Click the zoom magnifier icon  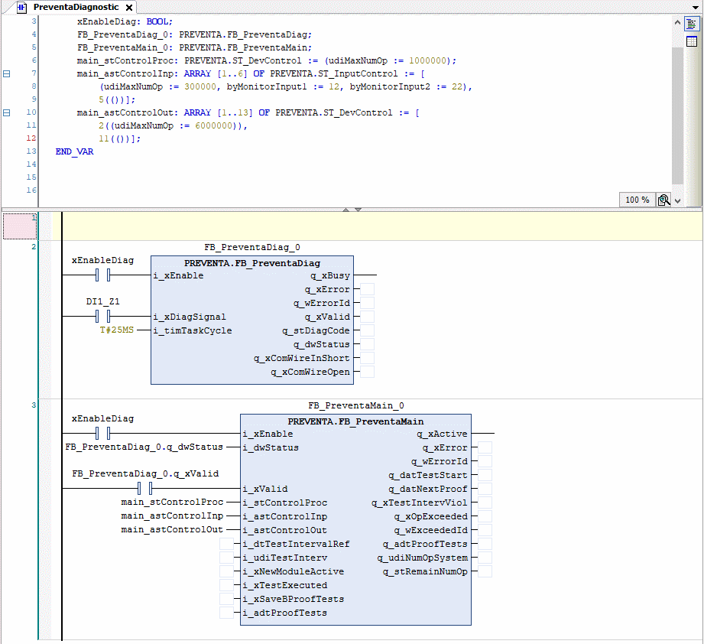(664, 200)
